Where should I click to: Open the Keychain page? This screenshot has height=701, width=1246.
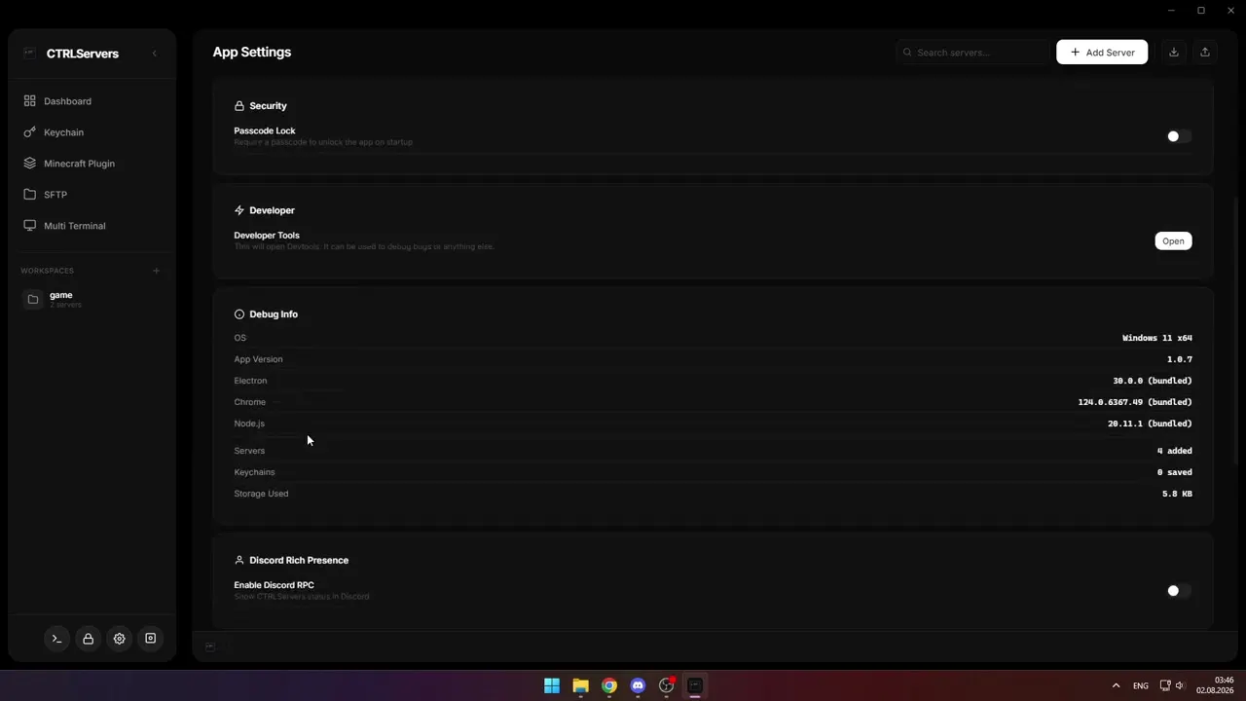coord(92,132)
